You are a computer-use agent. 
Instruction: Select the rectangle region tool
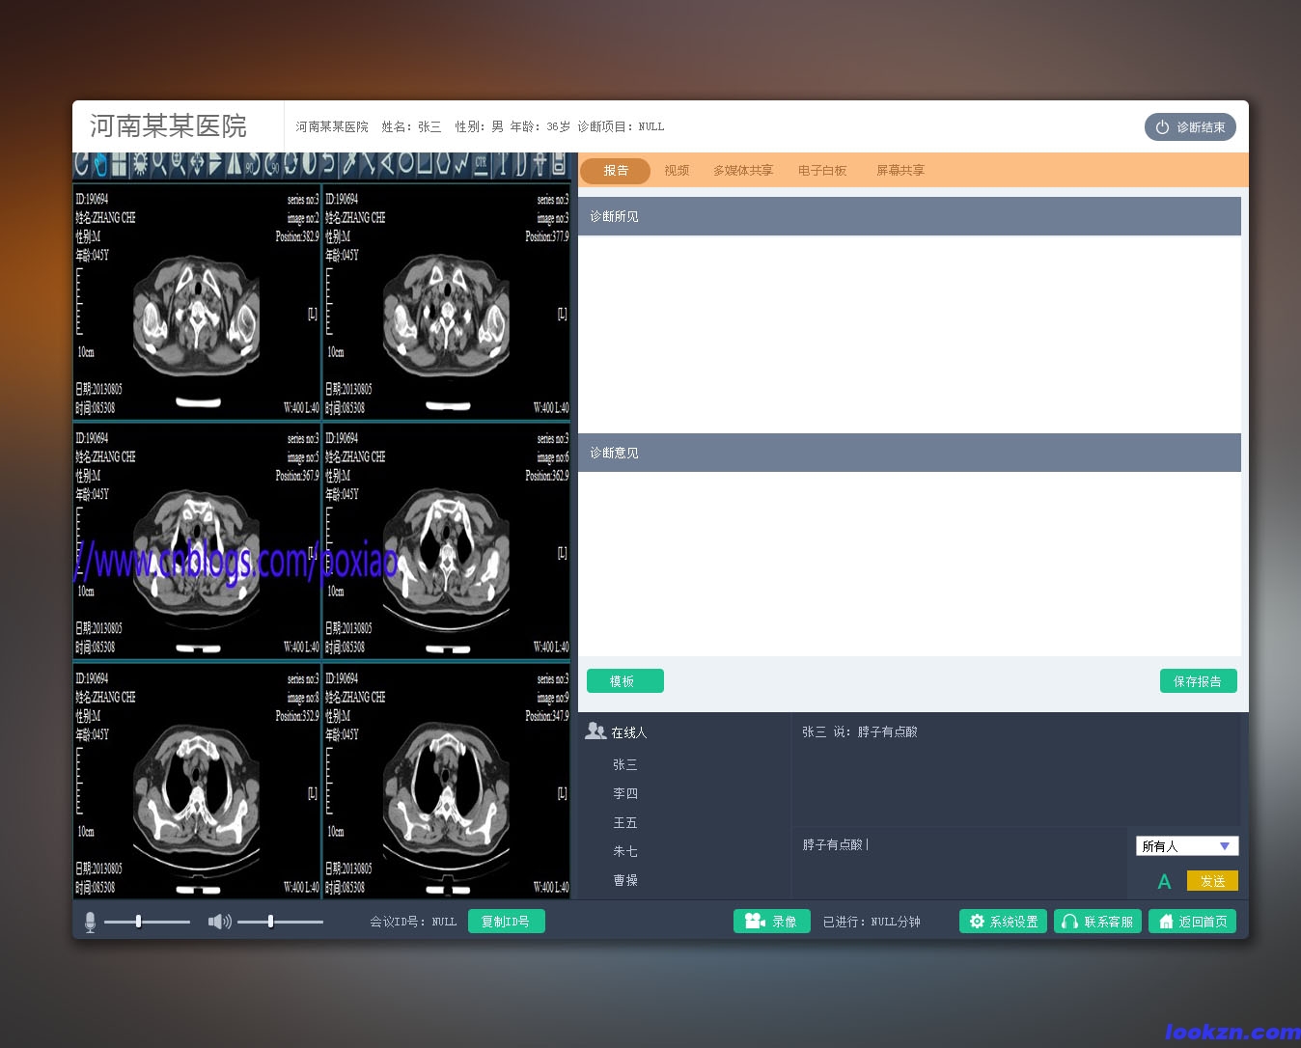[x=425, y=164]
